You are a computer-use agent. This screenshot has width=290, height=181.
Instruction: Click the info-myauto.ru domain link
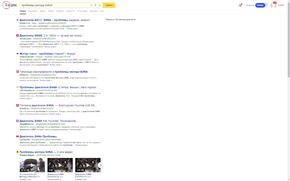click(x=27, y=90)
